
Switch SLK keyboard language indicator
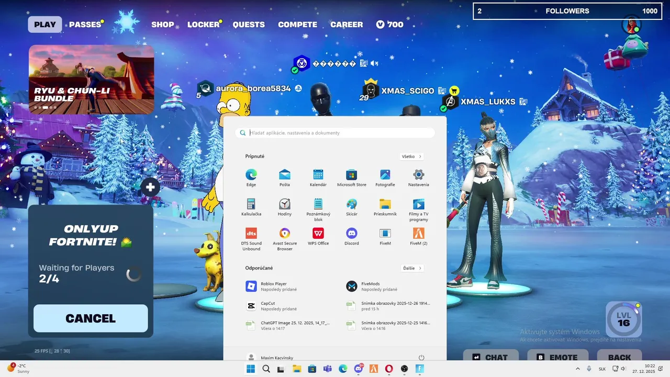pyautogui.click(x=602, y=369)
